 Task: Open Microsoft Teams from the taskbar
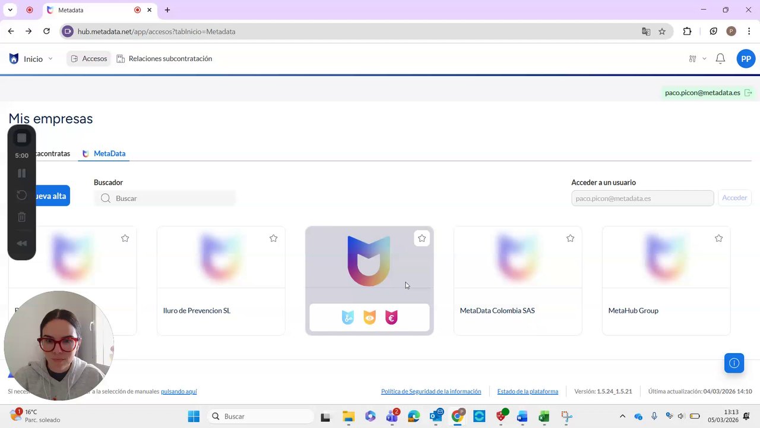pyautogui.click(x=392, y=417)
